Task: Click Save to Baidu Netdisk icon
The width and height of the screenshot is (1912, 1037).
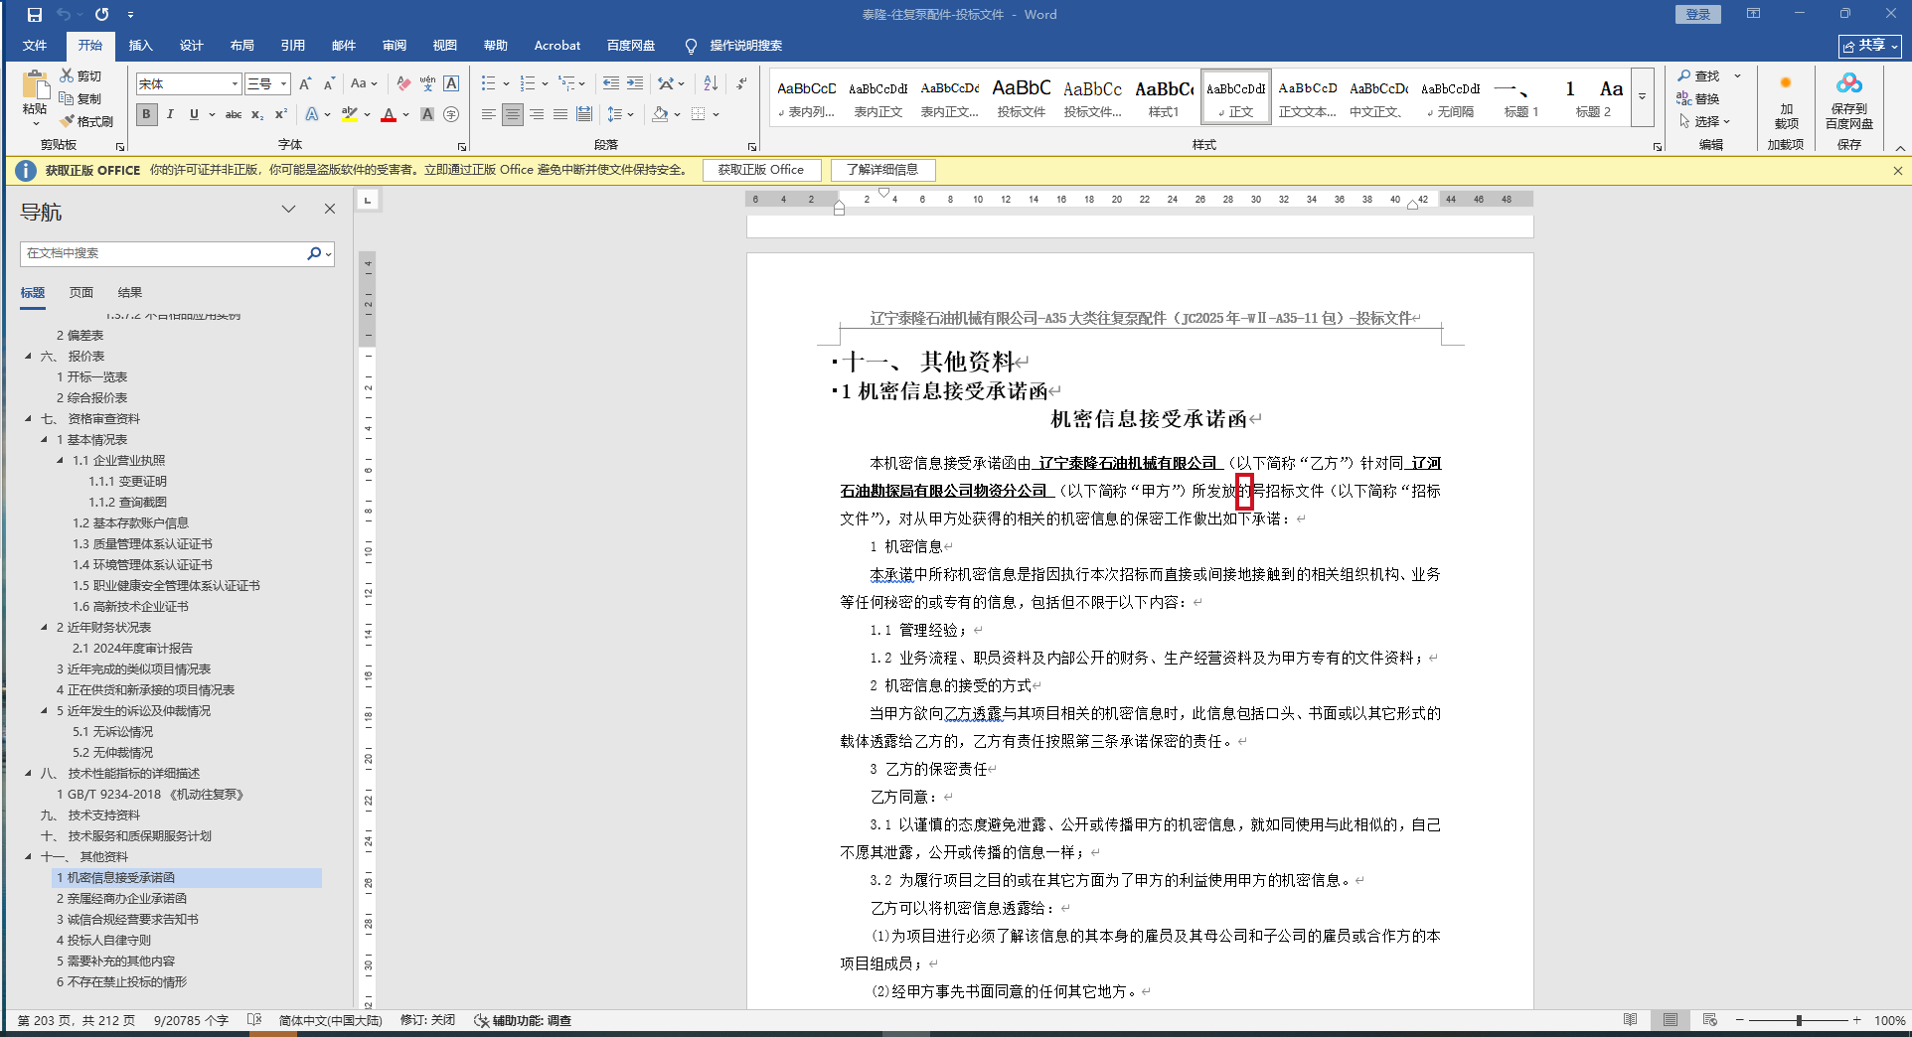Action: coord(1848,100)
